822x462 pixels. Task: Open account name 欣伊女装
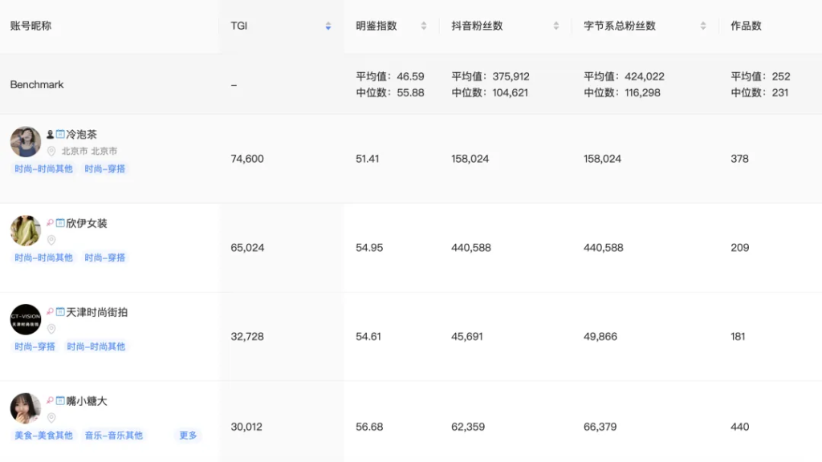click(x=87, y=223)
